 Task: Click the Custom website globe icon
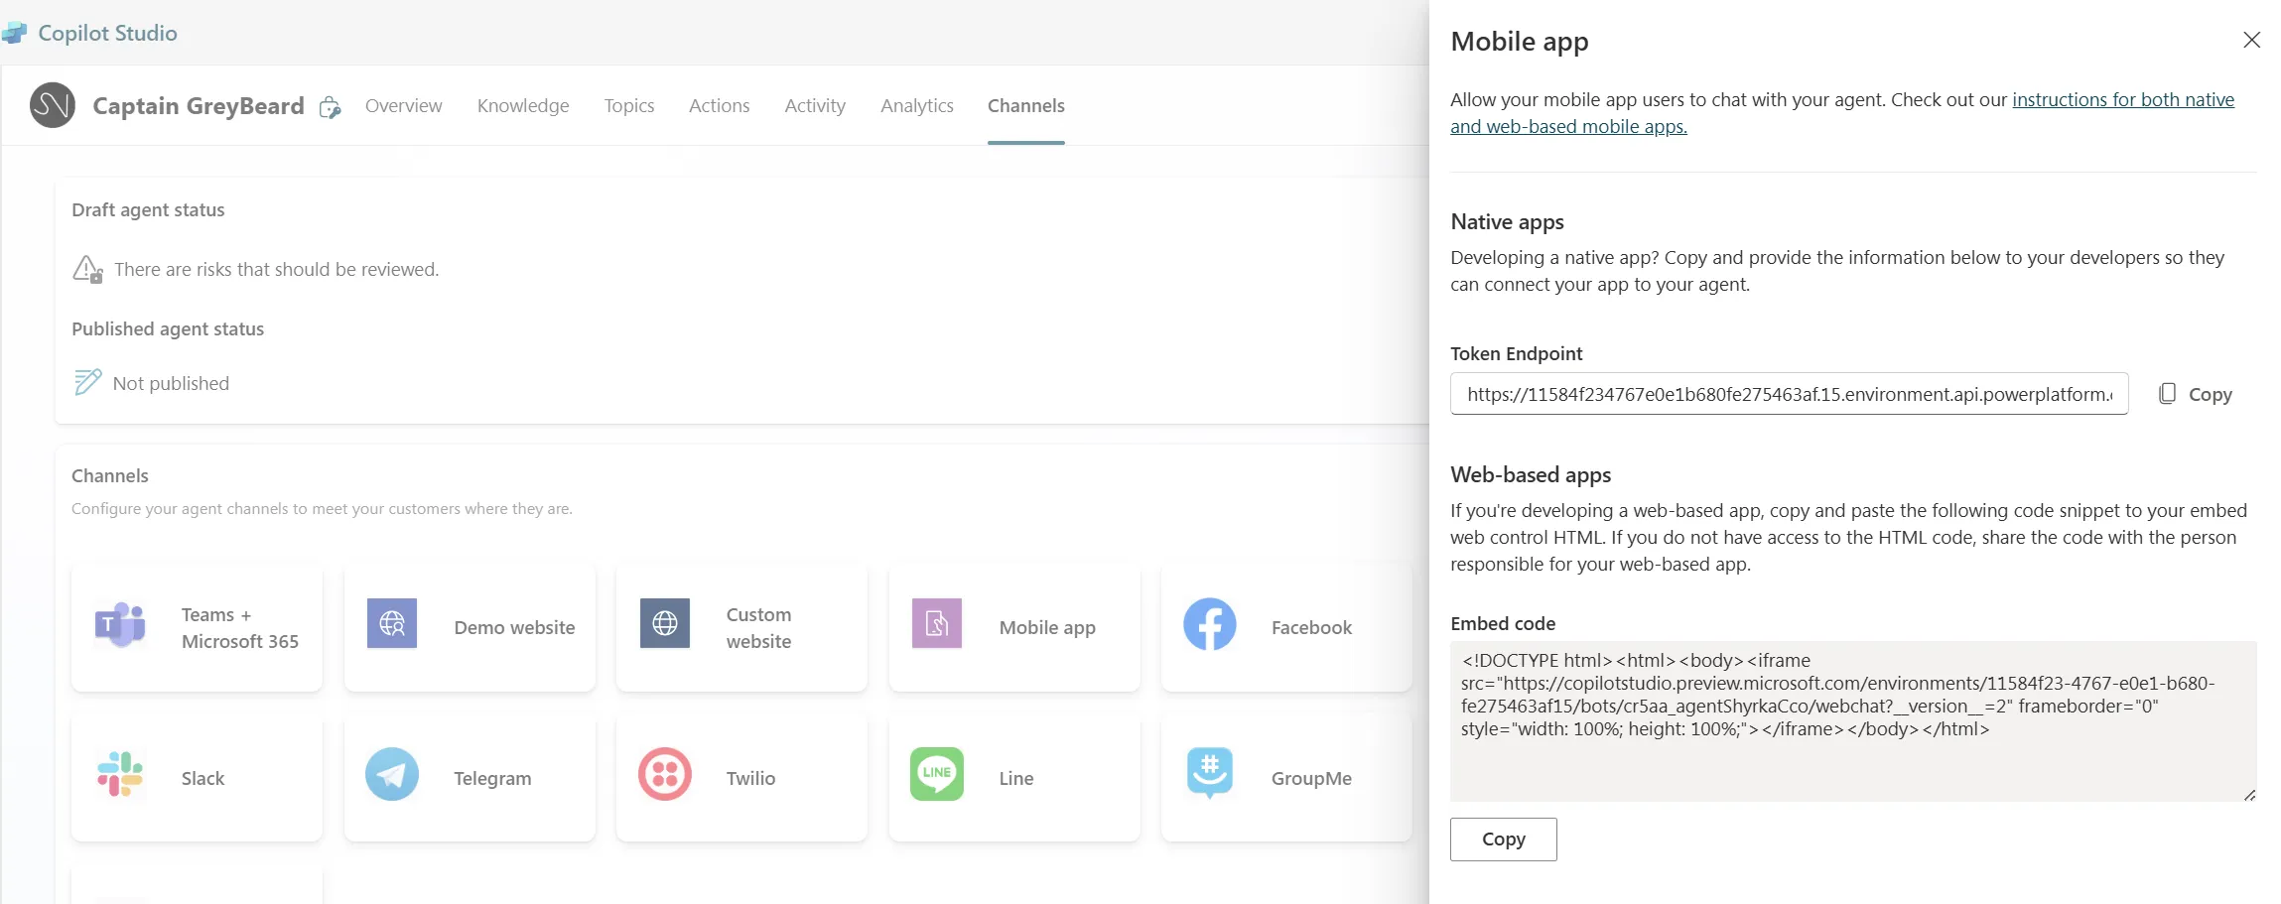pos(665,623)
